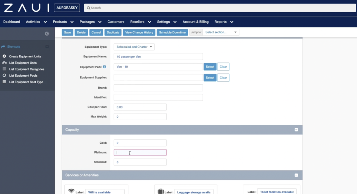The image size is (357, 194).
Task: Click the Wifi is available label field
Action: [x=105, y=192]
